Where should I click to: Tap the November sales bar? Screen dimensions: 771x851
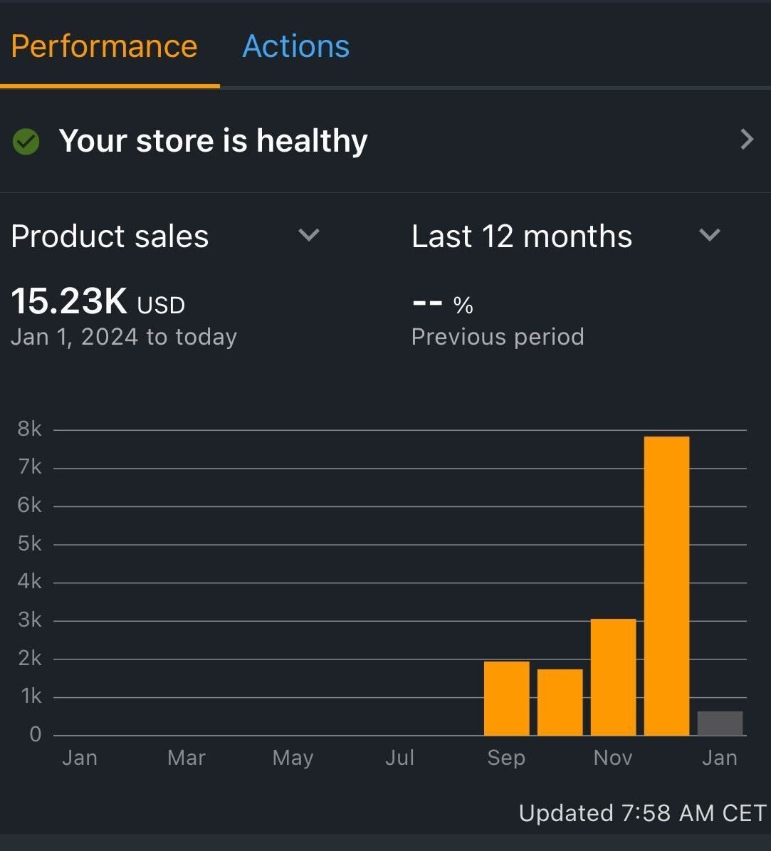point(613,677)
